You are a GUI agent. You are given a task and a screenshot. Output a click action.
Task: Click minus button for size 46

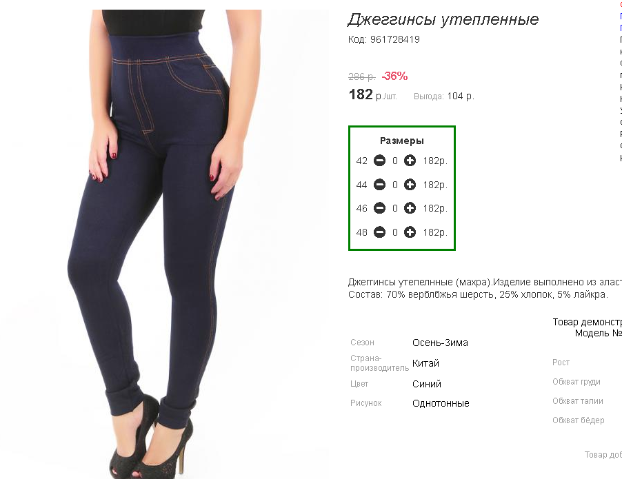(380, 208)
